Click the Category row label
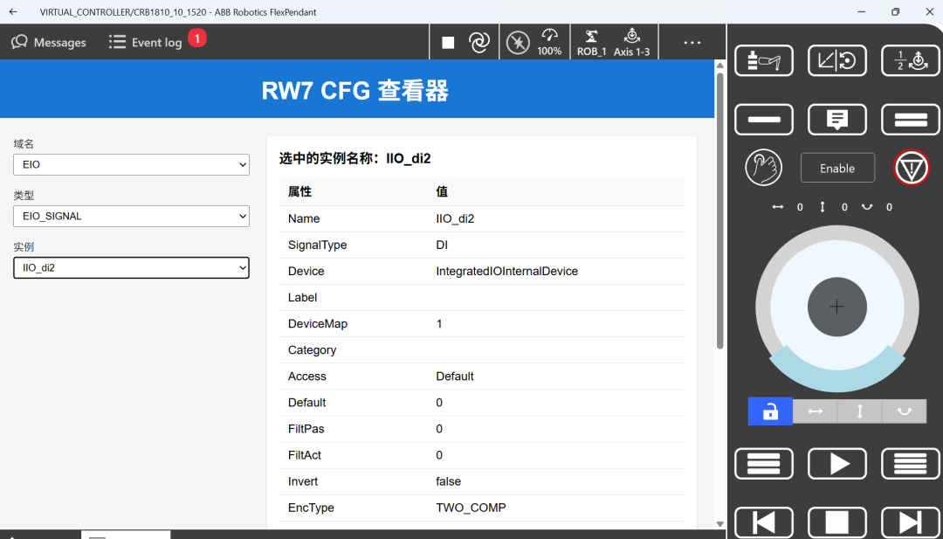943x539 pixels. pos(312,350)
